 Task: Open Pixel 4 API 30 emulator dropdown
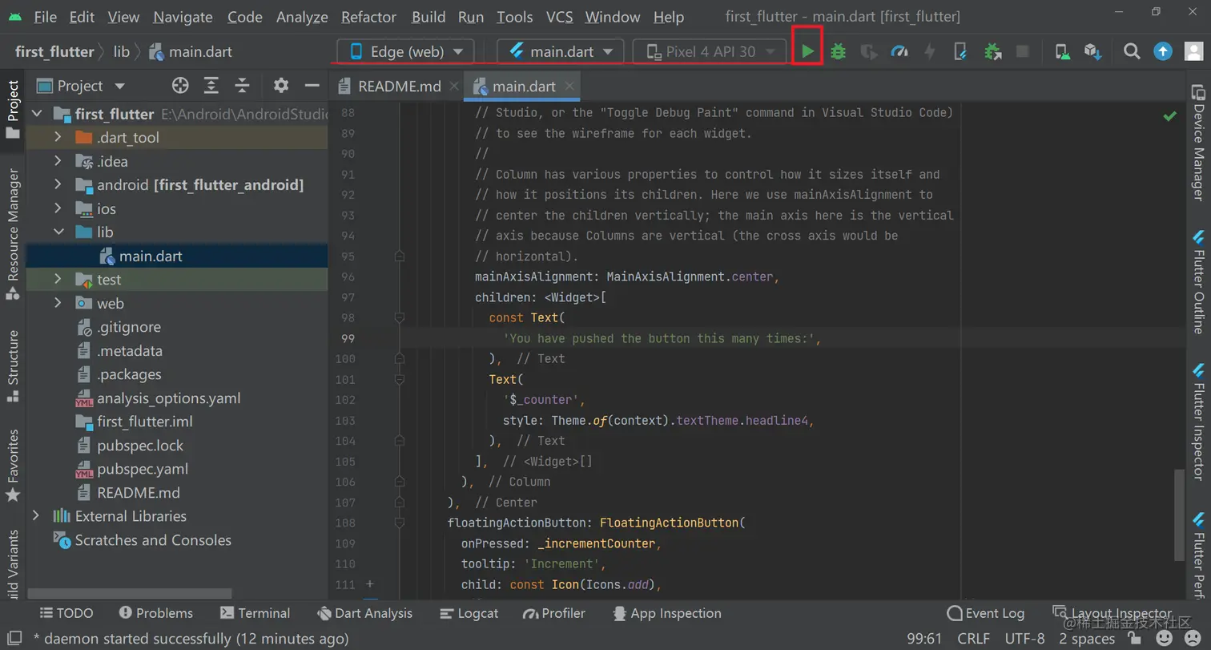coord(709,51)
